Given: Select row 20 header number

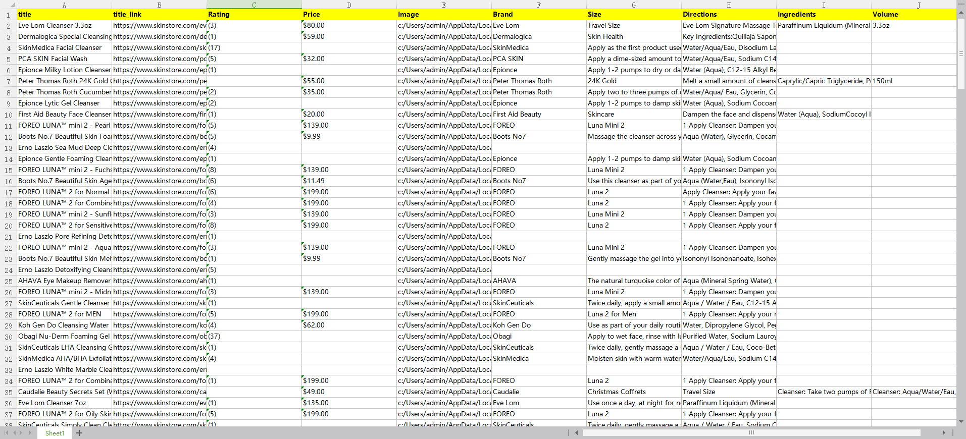Looking at the screenshot, I should tap(8, 226).
